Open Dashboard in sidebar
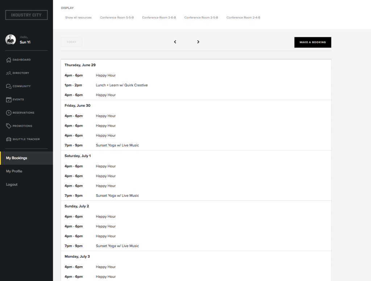This screenshot has width=371, height=281. [21, 60]
